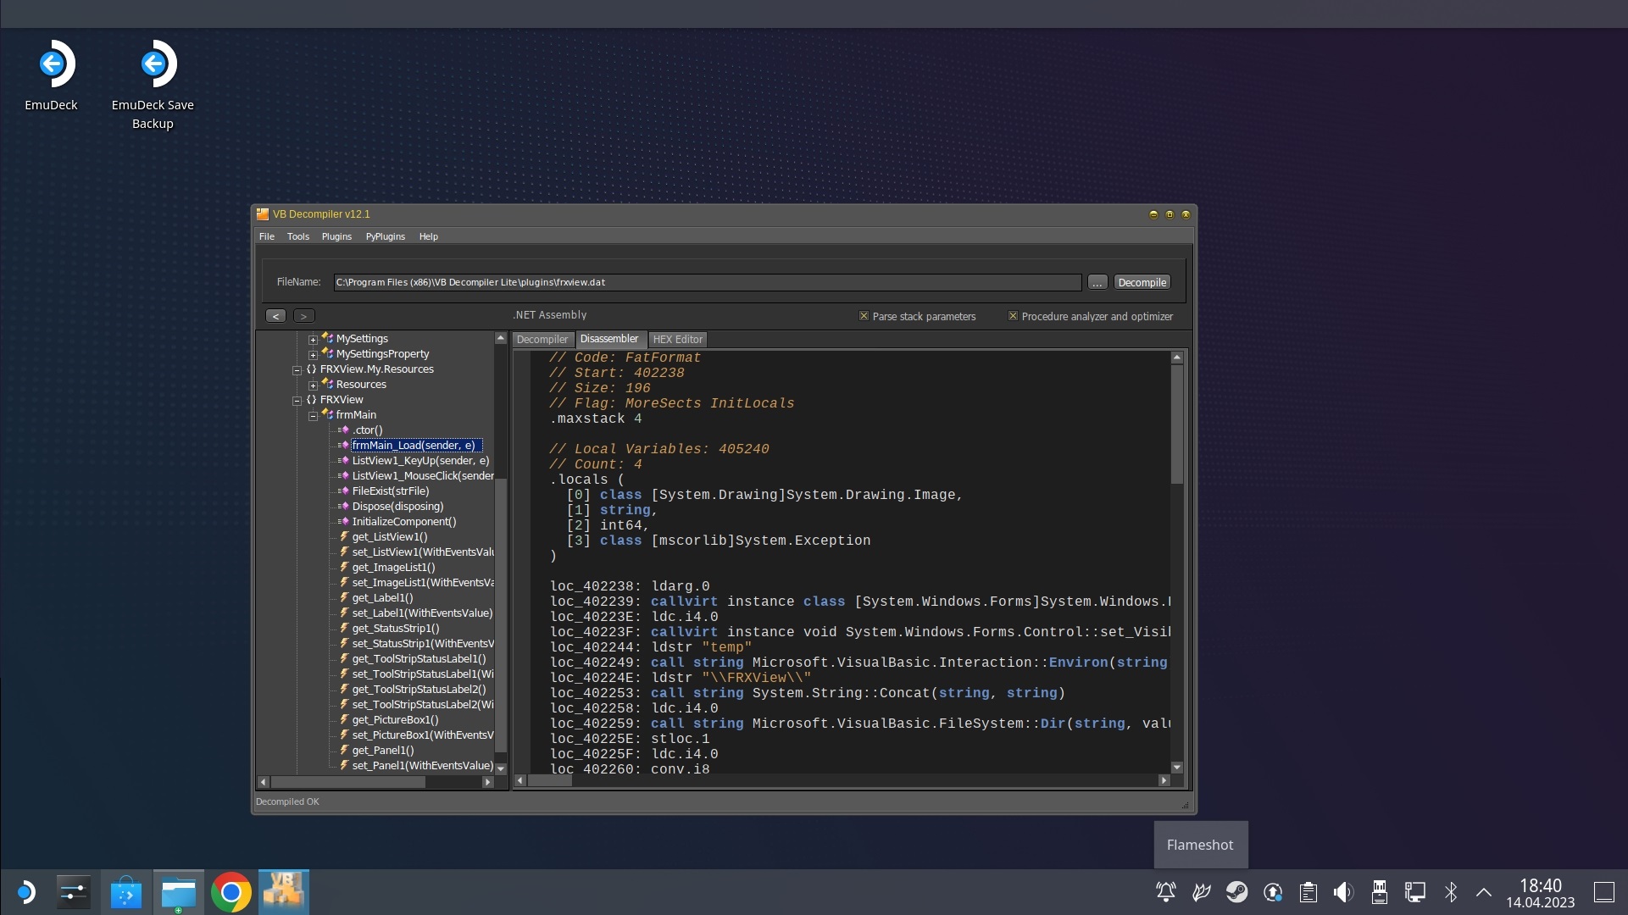Click the tree panel horizontal scrollbar thumb

coord(348,782)
